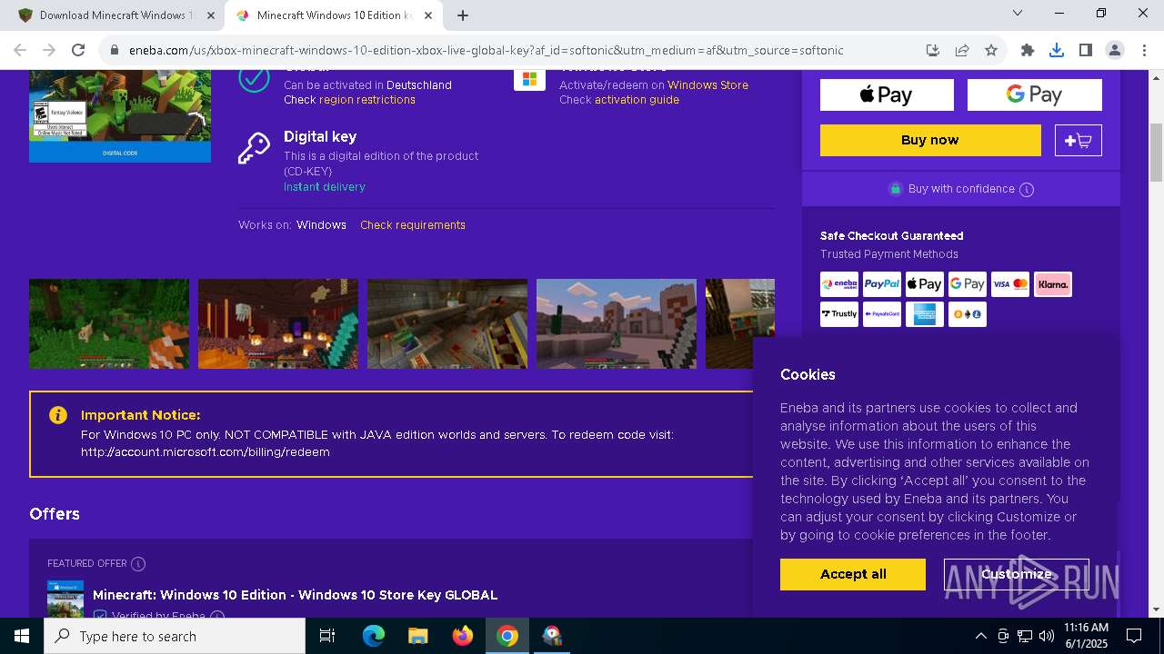Click the Buy with confidence info icon
The image size is (1164, 654).
coord(1027,189)
